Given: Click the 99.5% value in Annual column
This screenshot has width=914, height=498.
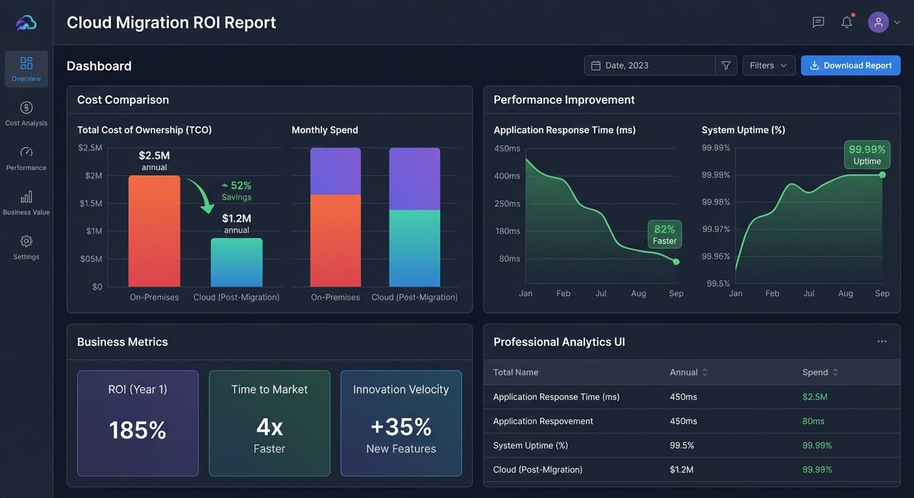Looking at the screenshot, I should [682, 445].
